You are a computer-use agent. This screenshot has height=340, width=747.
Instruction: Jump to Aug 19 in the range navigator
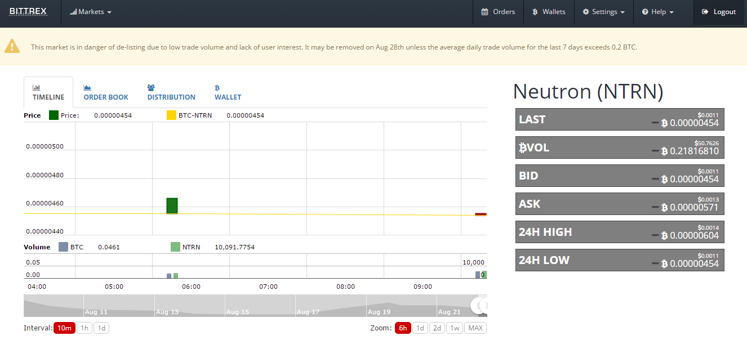[x=379, y=312]
